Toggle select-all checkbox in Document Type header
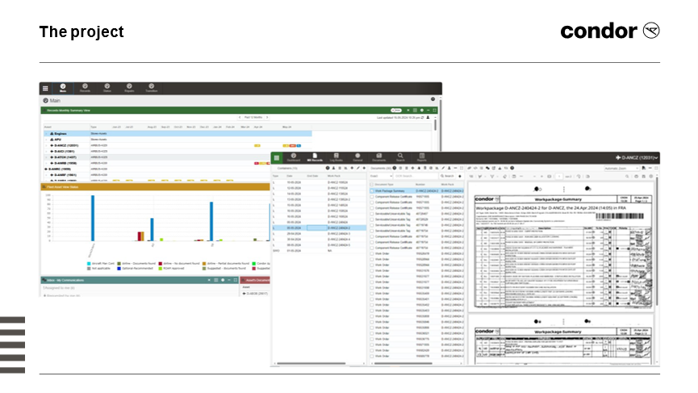698x393 pixels. (371, 184)
